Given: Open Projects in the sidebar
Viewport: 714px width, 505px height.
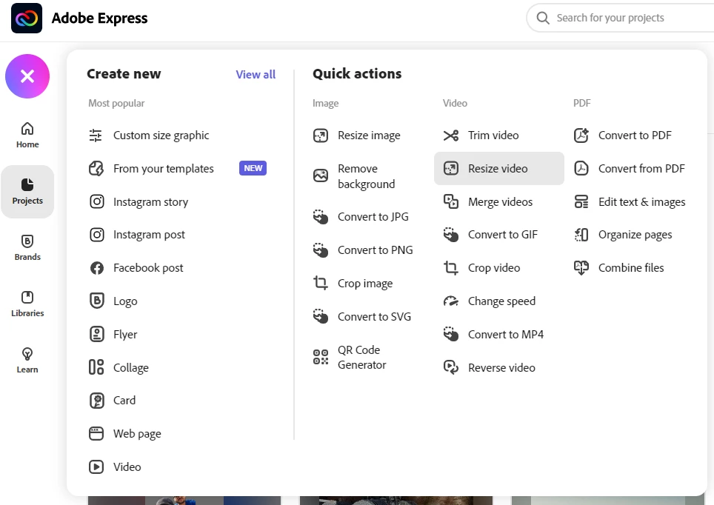Looking at the screenshot, I should (x=27, y=191).
